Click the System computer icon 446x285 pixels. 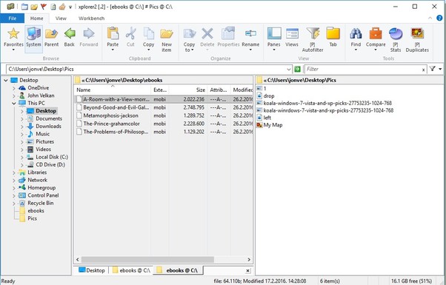click(x=33, y=34)
